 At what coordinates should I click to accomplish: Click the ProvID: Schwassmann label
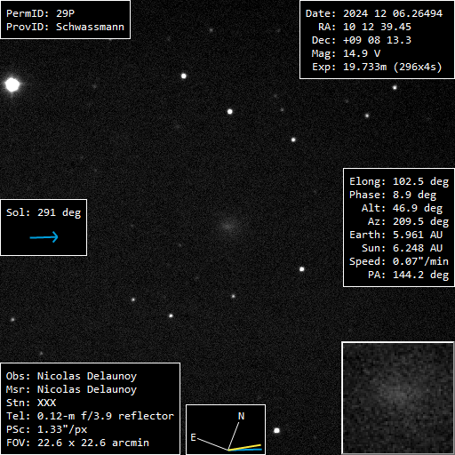(x=65, y=27)
